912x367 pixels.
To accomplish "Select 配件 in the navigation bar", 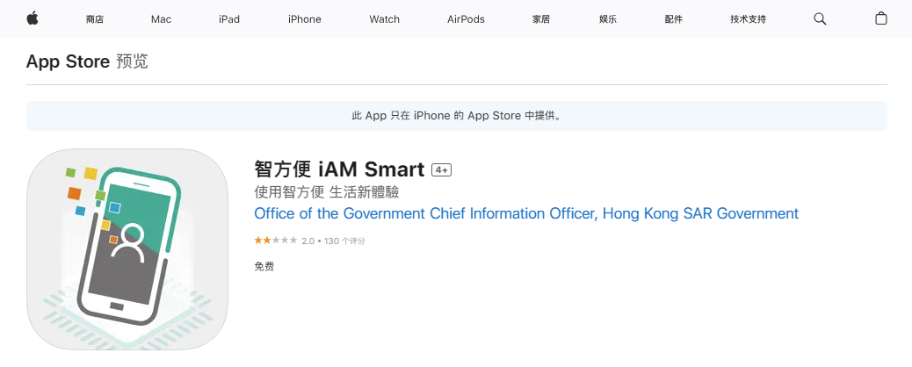I will 674,19.
